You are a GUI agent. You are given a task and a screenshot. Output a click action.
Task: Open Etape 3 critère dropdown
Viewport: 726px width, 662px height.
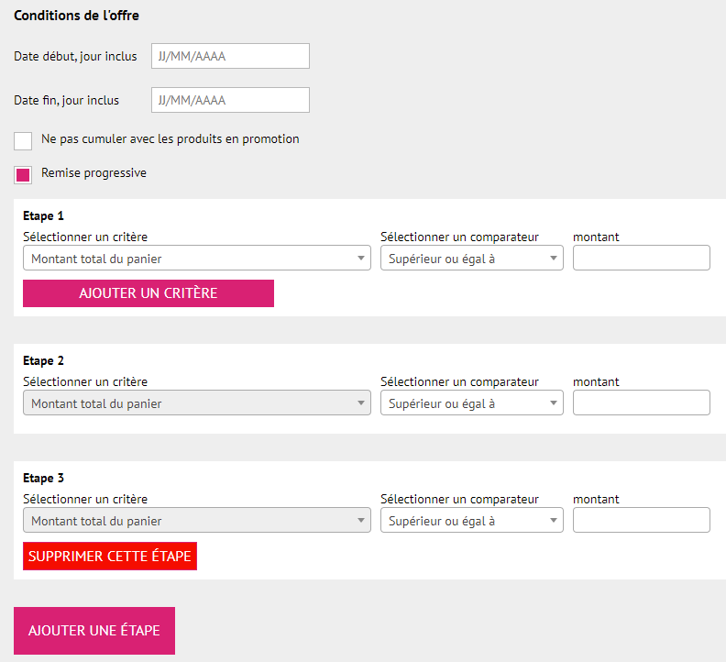coord(196,521)
